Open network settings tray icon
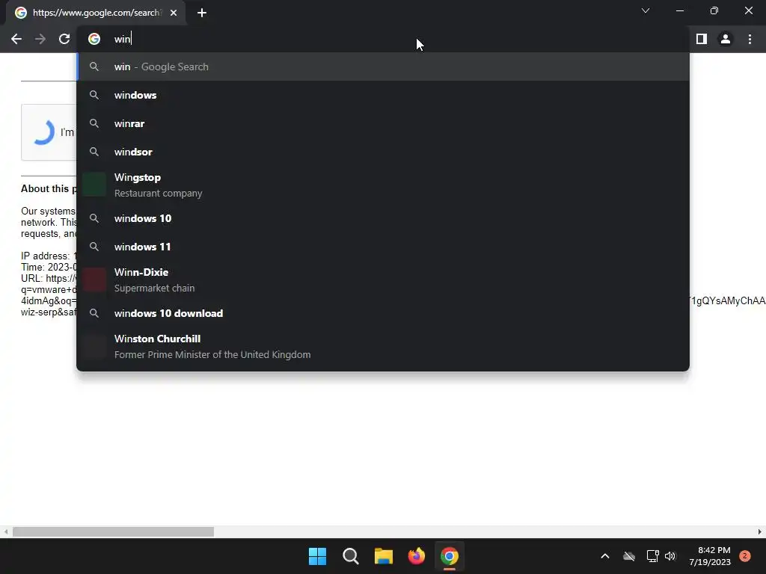The height and width of the screenshot is (574, 766). coord(652,556)
